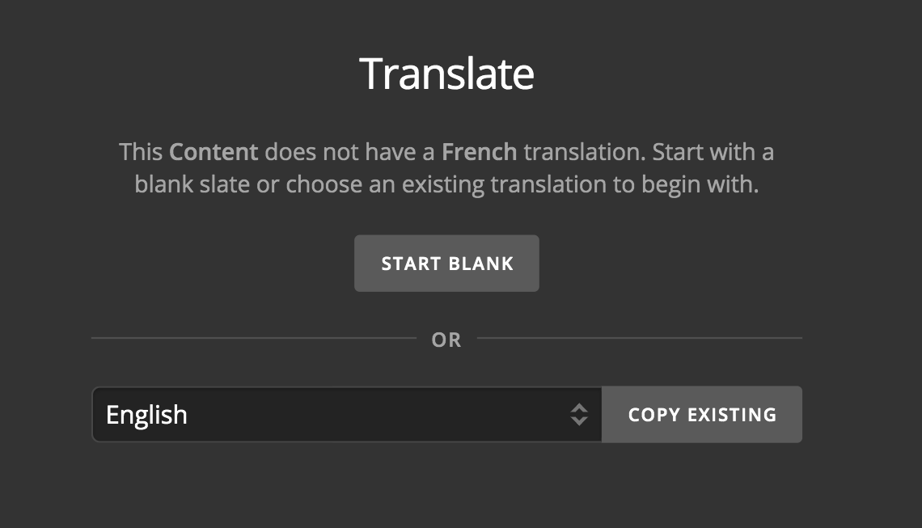Start translating from a blank slate
The image size is (922, 528).
point(446,263)
